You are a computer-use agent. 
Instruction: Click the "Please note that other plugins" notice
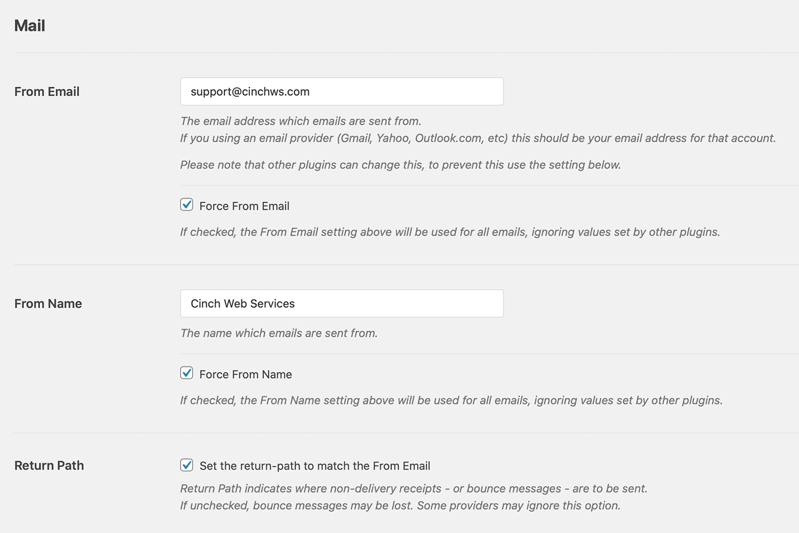click(x=400, y=165)
